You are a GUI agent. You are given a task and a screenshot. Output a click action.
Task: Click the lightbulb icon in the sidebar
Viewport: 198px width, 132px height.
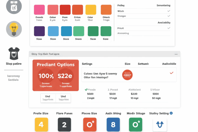point(14,29)
